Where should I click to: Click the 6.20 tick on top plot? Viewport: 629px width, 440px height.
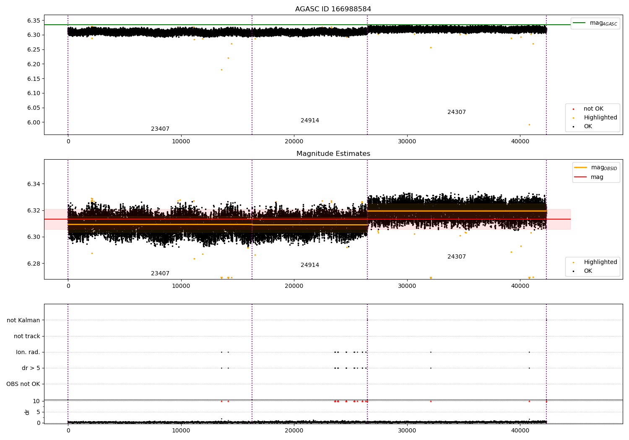click(x=34, y=65)
